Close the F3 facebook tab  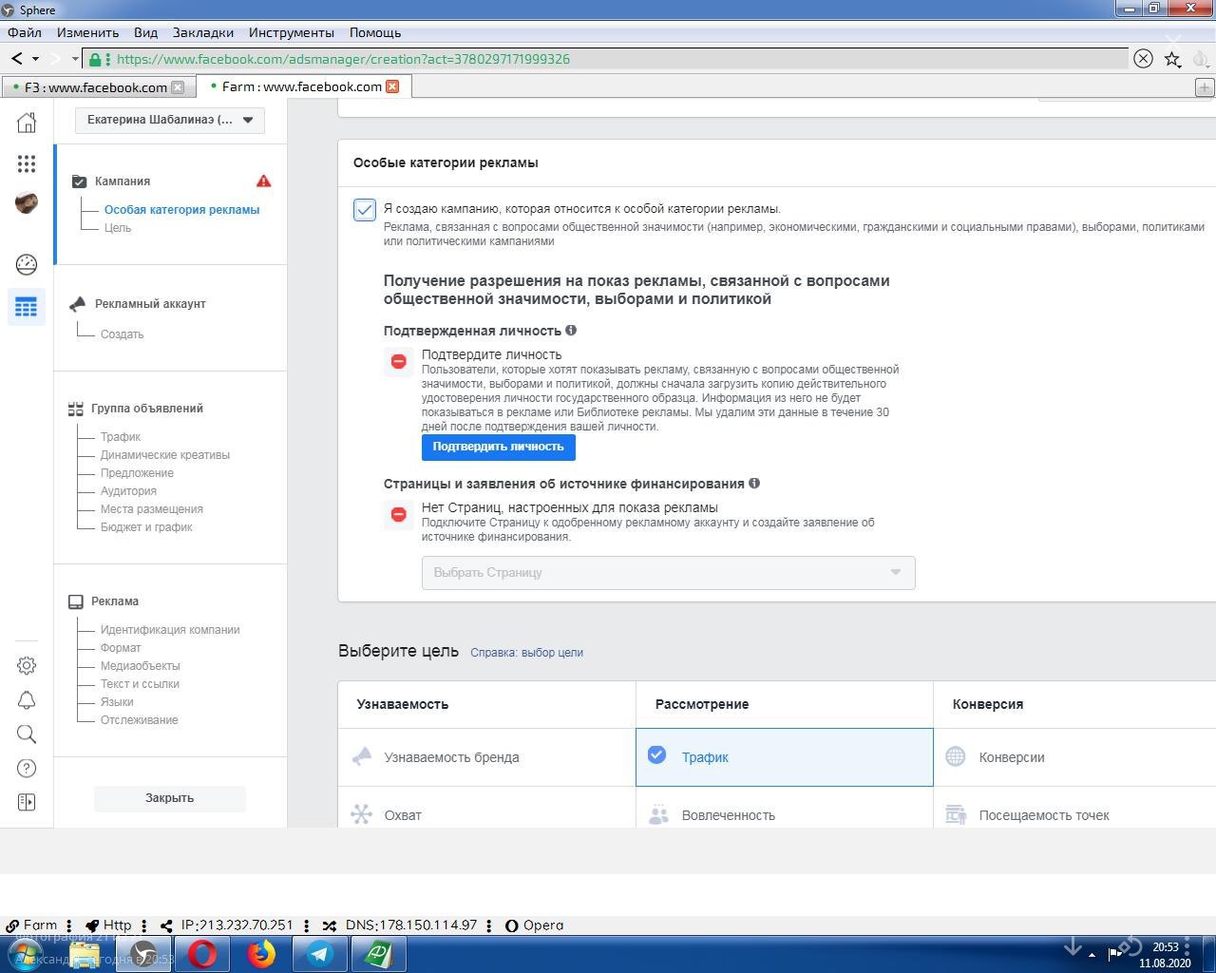(177, 86)
